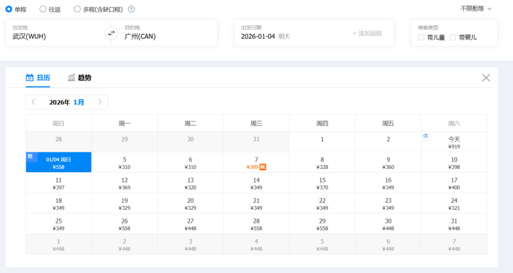Expand the cabin class (不限舱等) dropdown
Viewport: 513px width, 273px height.
(x=475, y=9)
